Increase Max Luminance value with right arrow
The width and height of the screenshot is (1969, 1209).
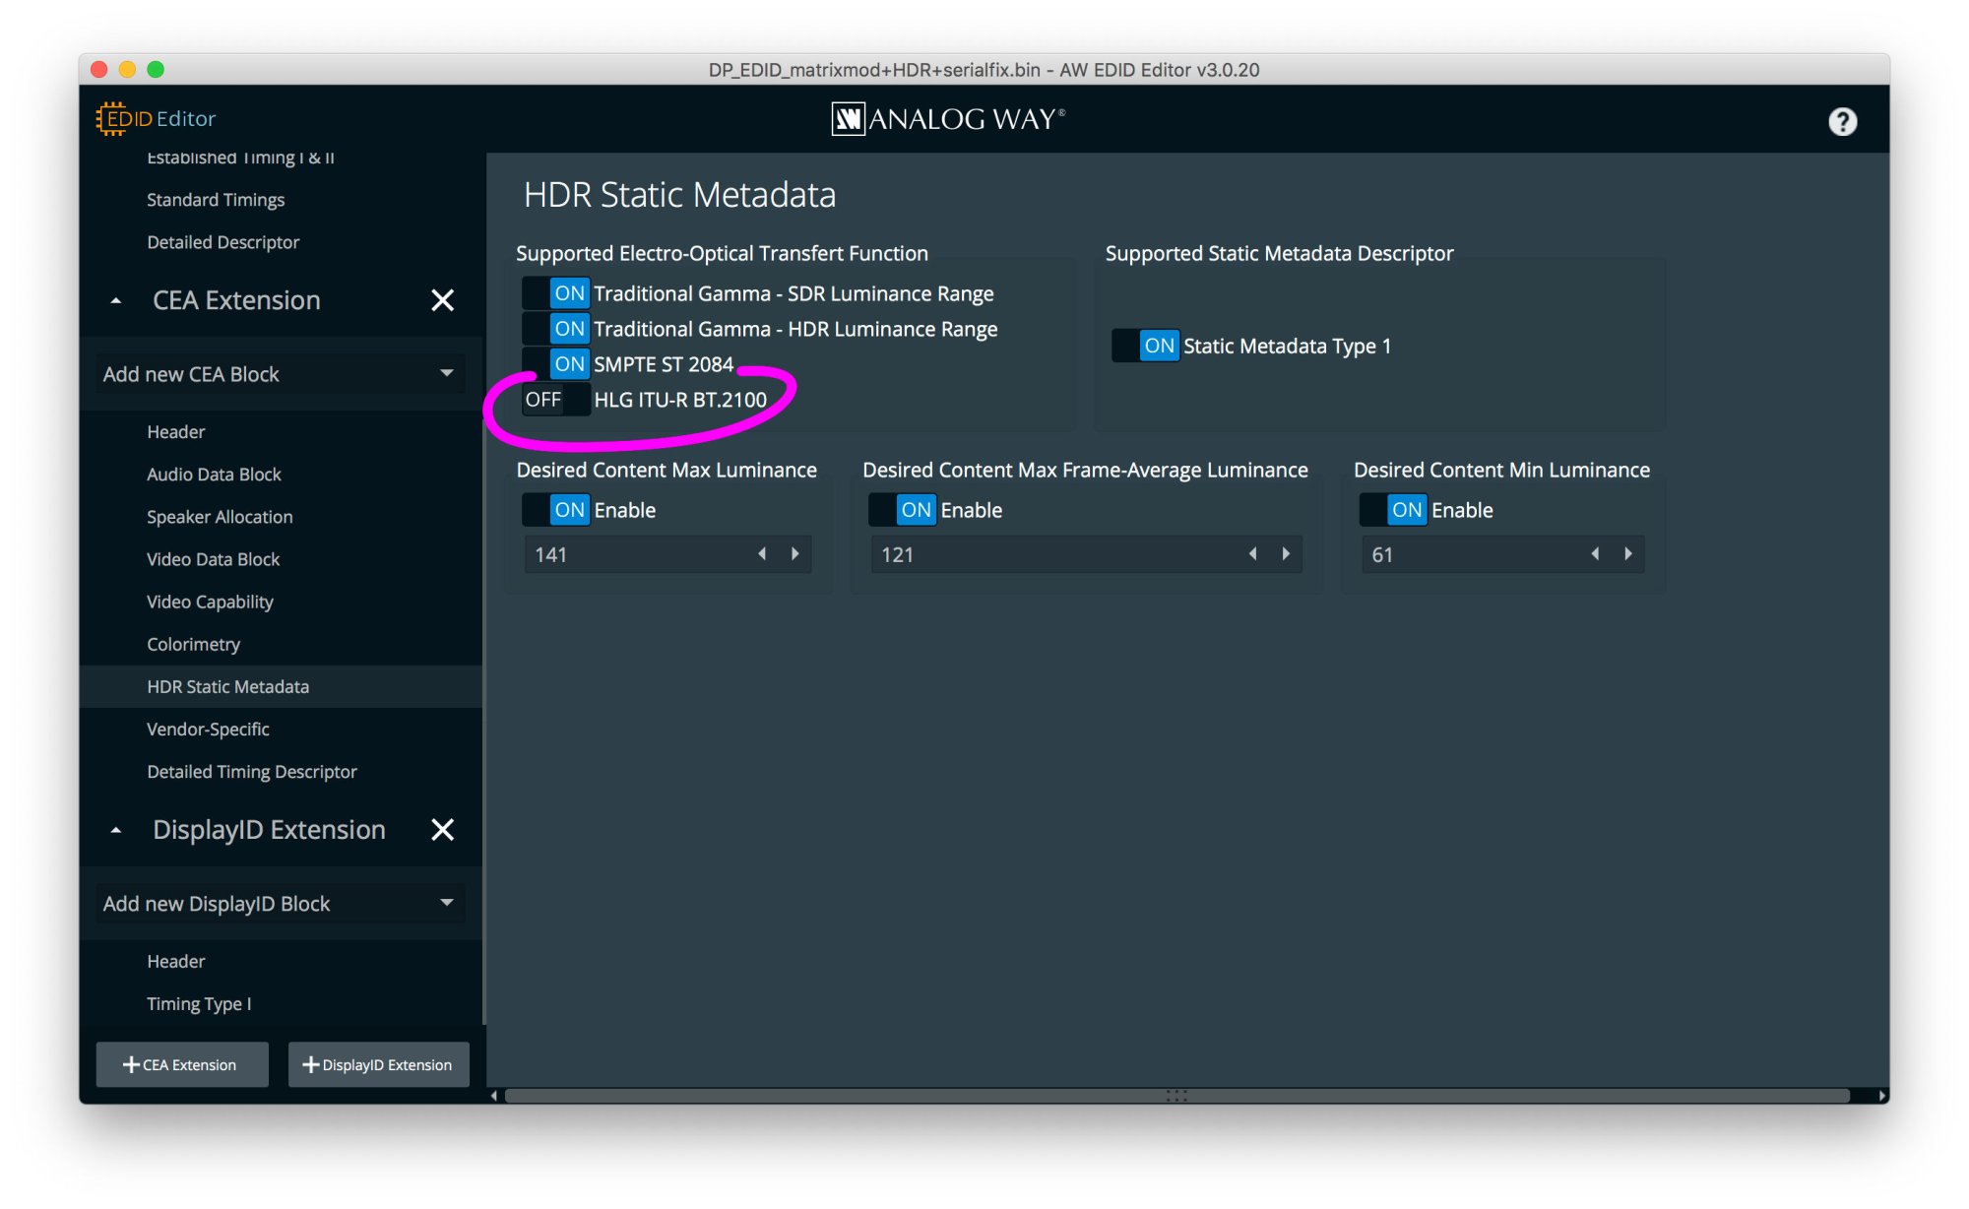(x=795, y=554)
